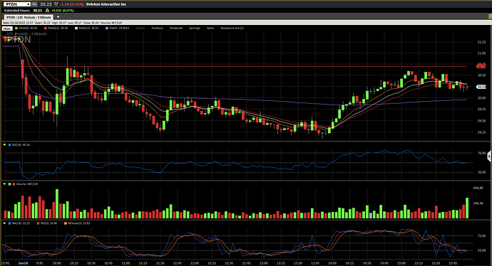The width and height of the screenshot is (492, 266).
Task: Collapse the RSI(14) indicator panel
Action: 4,145
